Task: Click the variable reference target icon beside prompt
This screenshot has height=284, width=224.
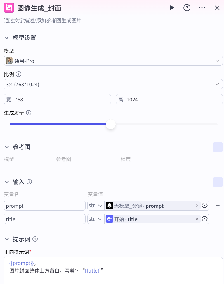Action: (x=204, y=206)
